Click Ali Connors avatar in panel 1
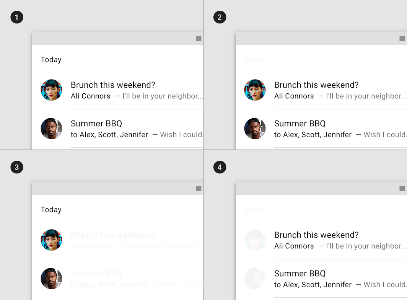Screen dimensions: 407x300 click(x=51, y=90)
